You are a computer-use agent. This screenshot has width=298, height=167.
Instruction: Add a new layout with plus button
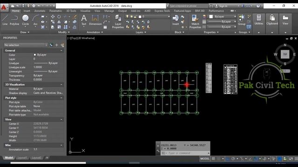coord(47,158)
